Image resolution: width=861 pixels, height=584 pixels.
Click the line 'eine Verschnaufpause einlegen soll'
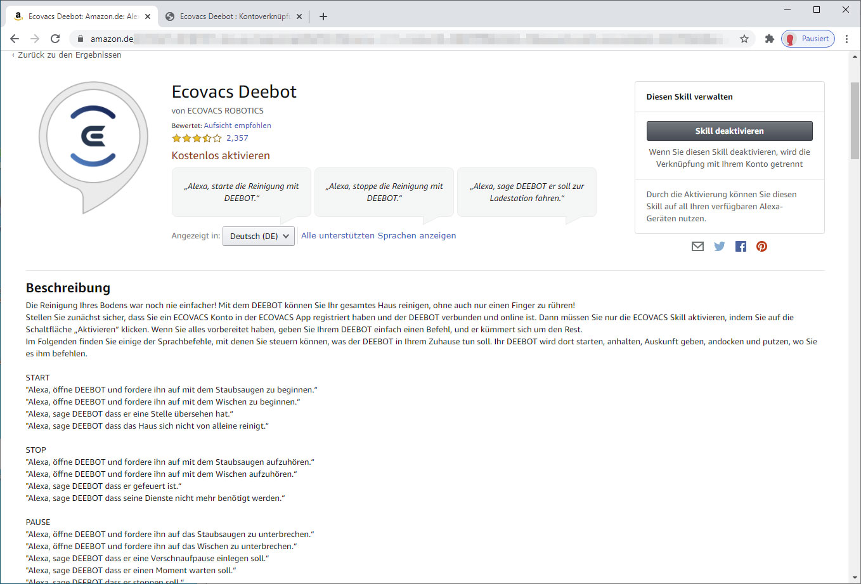point(148,559)
